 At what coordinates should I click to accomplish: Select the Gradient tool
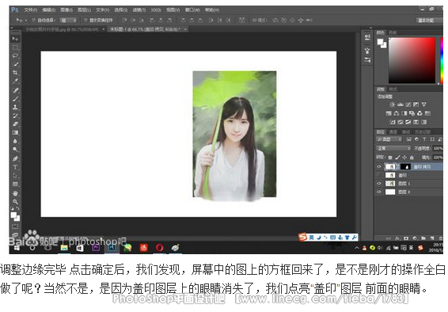[x=15, y=132]
